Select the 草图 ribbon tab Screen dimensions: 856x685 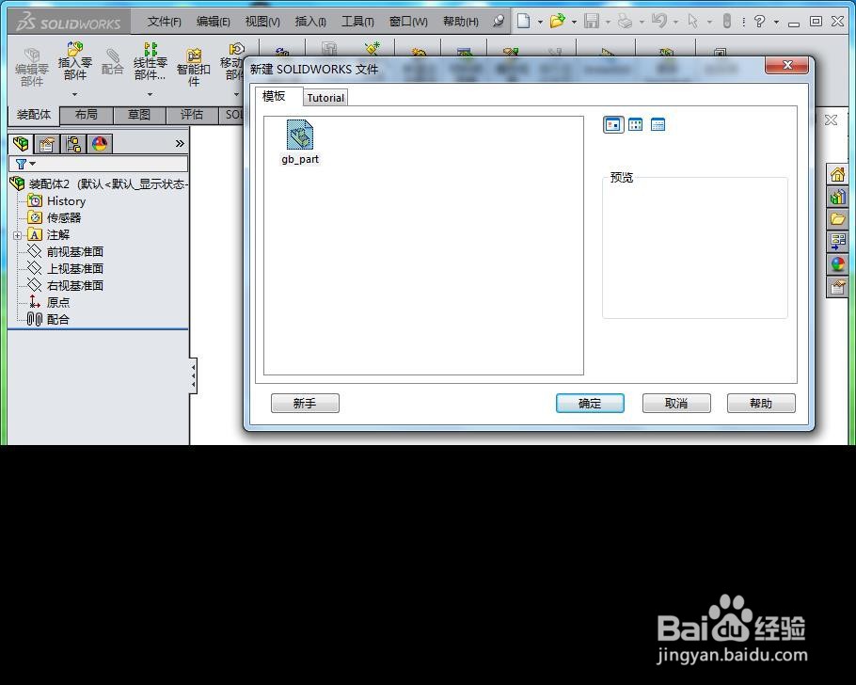[x=138, y=115]
